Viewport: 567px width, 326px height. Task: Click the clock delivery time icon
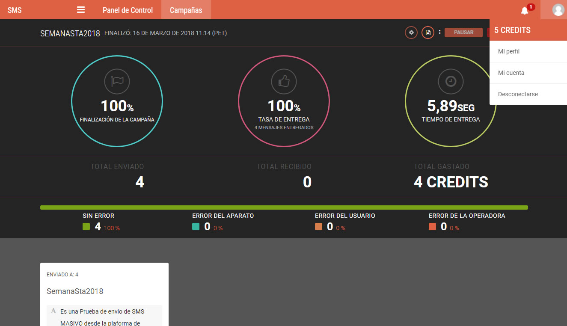(x=451, y=81)
